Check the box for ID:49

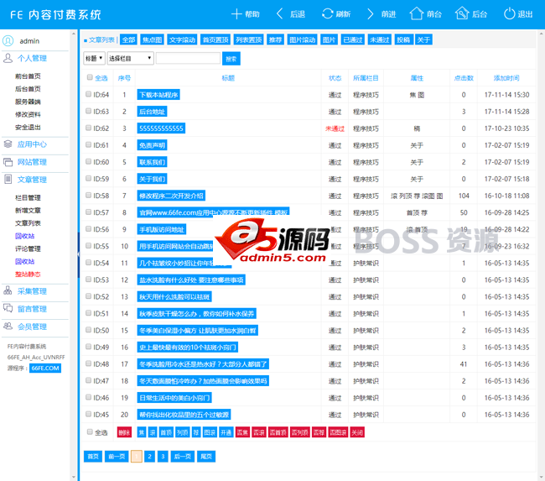[x=89, y=347]
